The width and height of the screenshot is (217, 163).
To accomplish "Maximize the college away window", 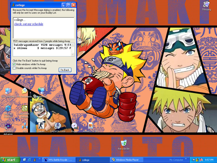I will 69,5.
